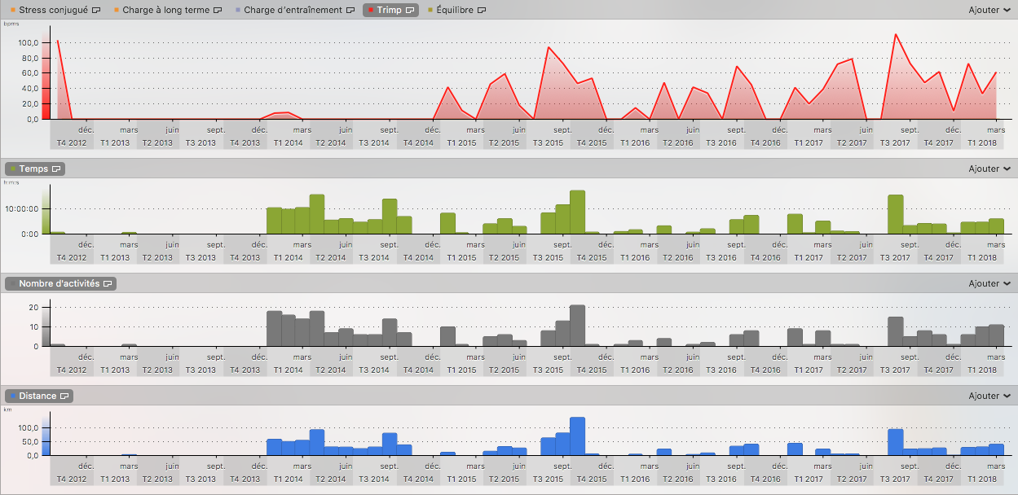
Task: Open the popup icon beside Nombre d'activités
Action: [x=108, y=283]
